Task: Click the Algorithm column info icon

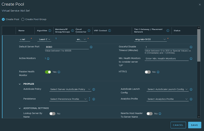Action: tap(50, 31)
